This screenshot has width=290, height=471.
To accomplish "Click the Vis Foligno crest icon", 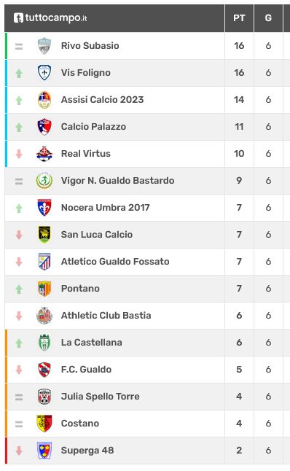I will coord(44,73).
